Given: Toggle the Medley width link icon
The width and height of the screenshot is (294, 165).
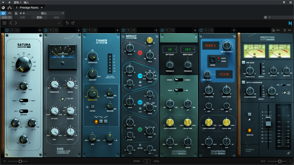Looking at the screenshot, I should click(x=147, y=161).
